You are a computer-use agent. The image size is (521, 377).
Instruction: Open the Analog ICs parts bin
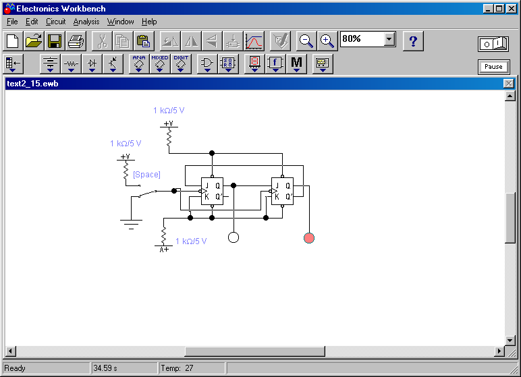click(139, 64)
